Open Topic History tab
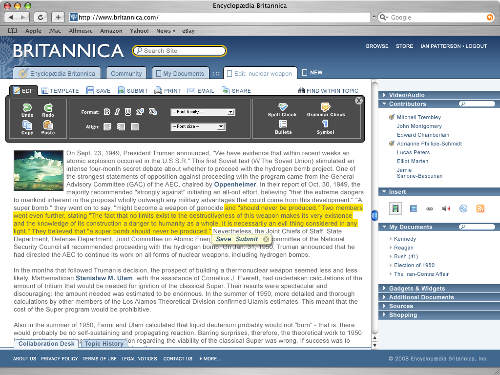The image size is (500, 375). (104, 343)
